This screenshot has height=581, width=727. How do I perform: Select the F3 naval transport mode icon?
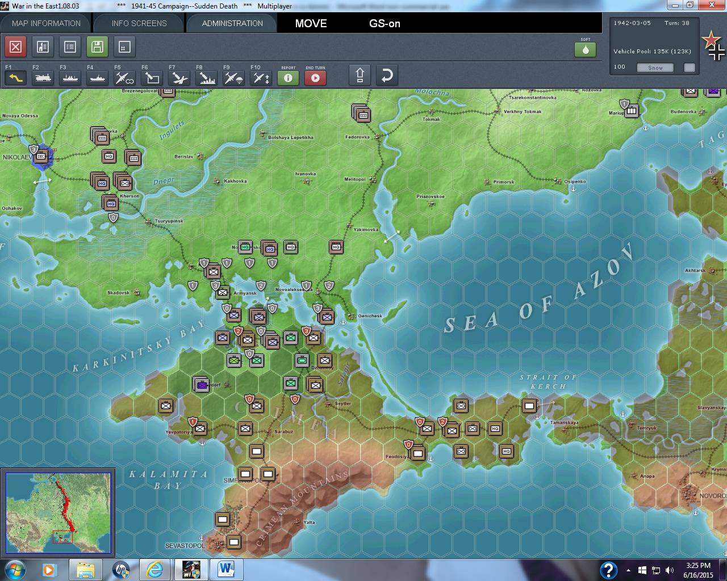point(70,78)
